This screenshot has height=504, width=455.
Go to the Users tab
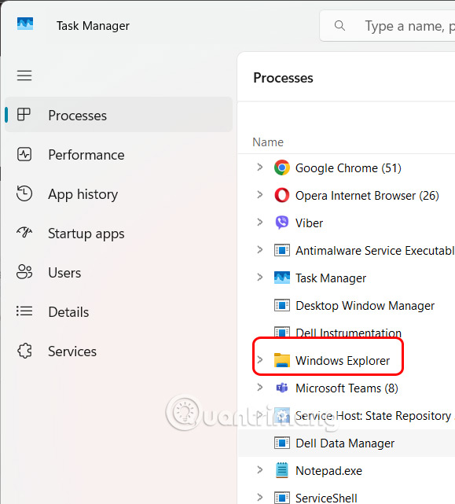[118, 272]
